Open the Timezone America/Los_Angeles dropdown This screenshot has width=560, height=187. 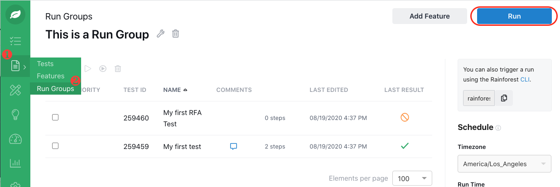(504, 164)
